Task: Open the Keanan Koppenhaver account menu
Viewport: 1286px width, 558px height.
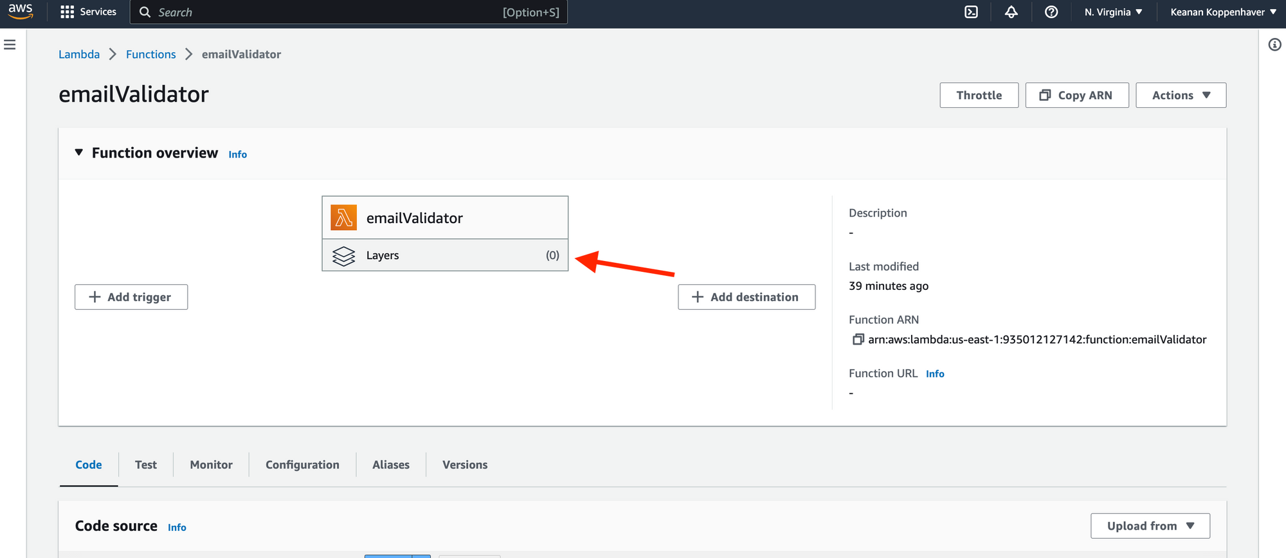Action: tap(1223, 12)
